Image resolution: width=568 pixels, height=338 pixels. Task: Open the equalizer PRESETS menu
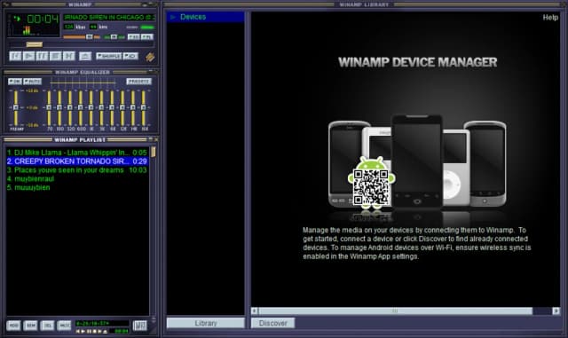138,81
